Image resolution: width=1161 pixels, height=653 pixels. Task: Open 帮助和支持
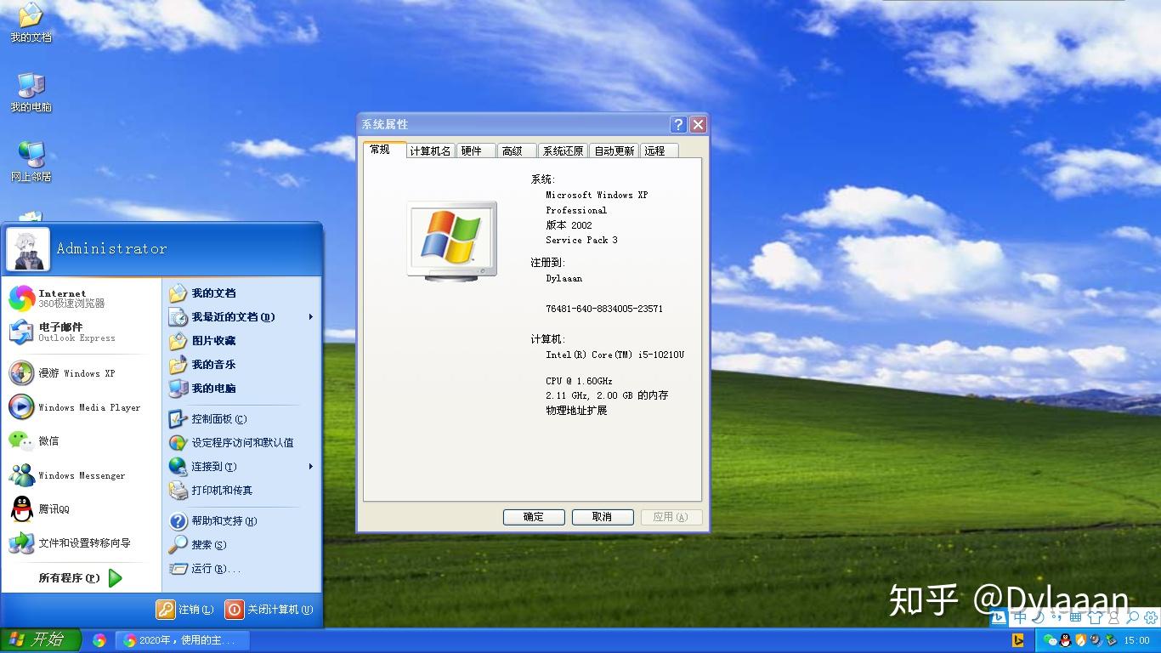241,521
